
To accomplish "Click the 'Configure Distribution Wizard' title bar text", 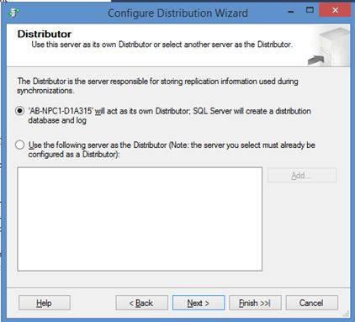I will [x=177, y=13].
